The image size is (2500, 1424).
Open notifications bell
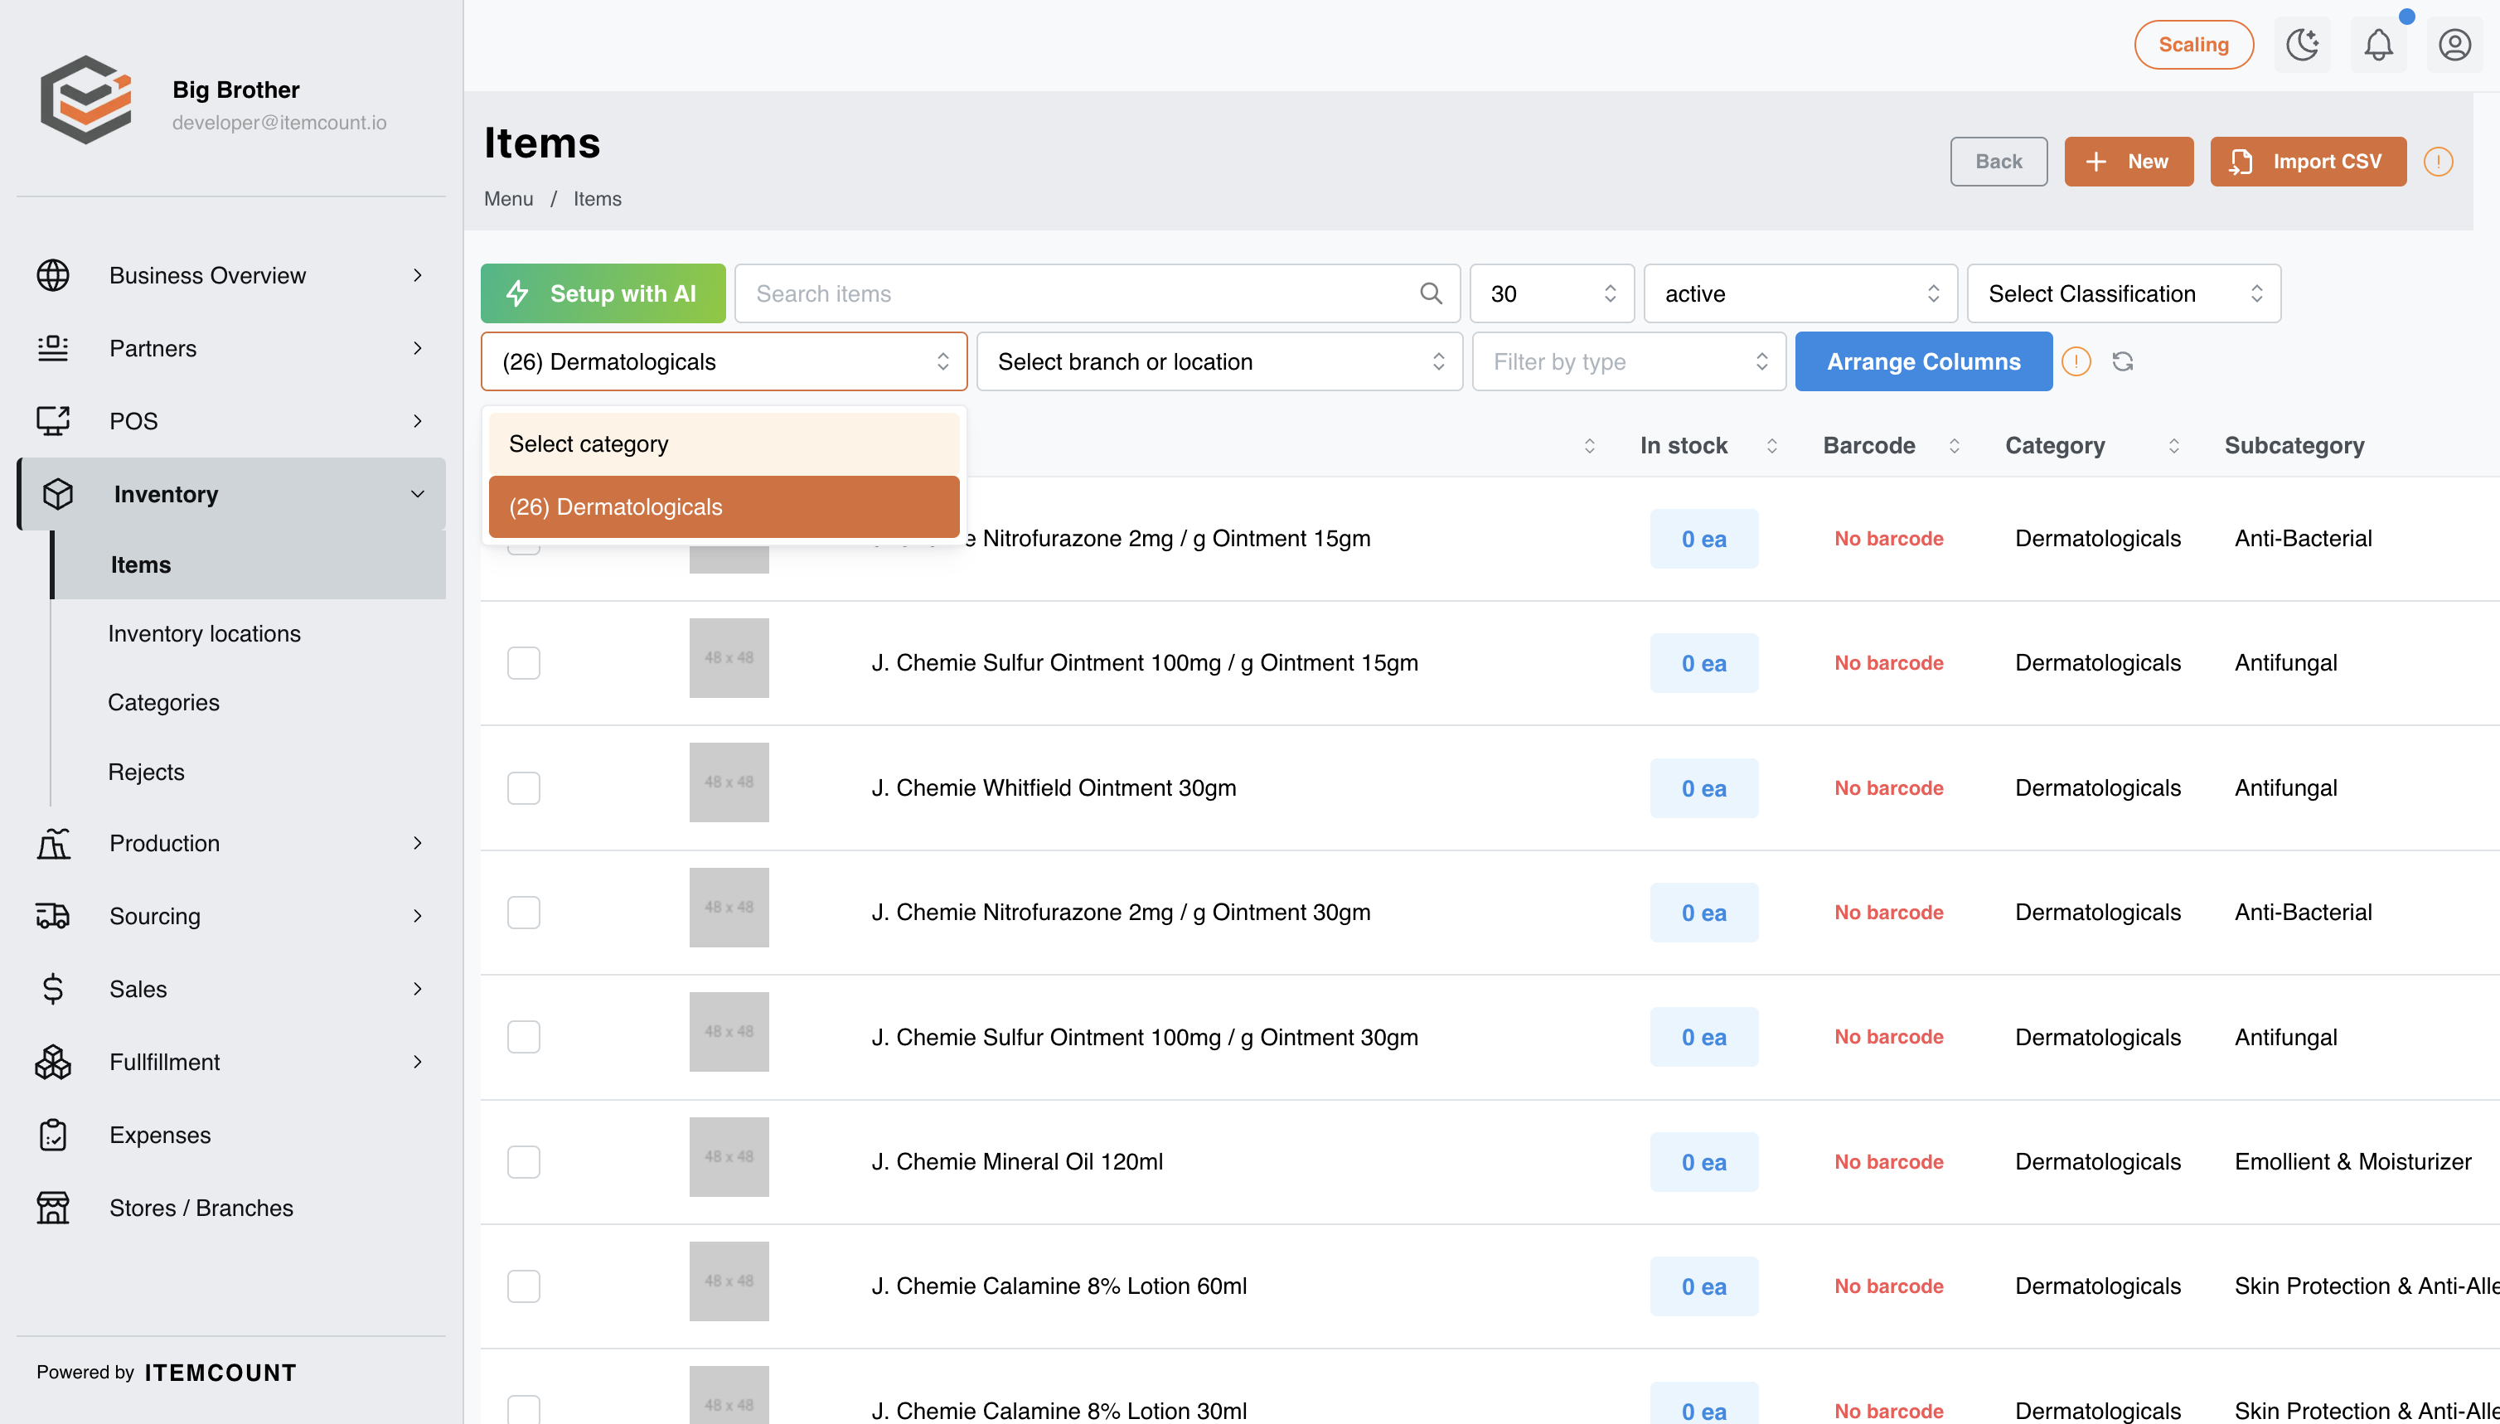point(2379,45)
